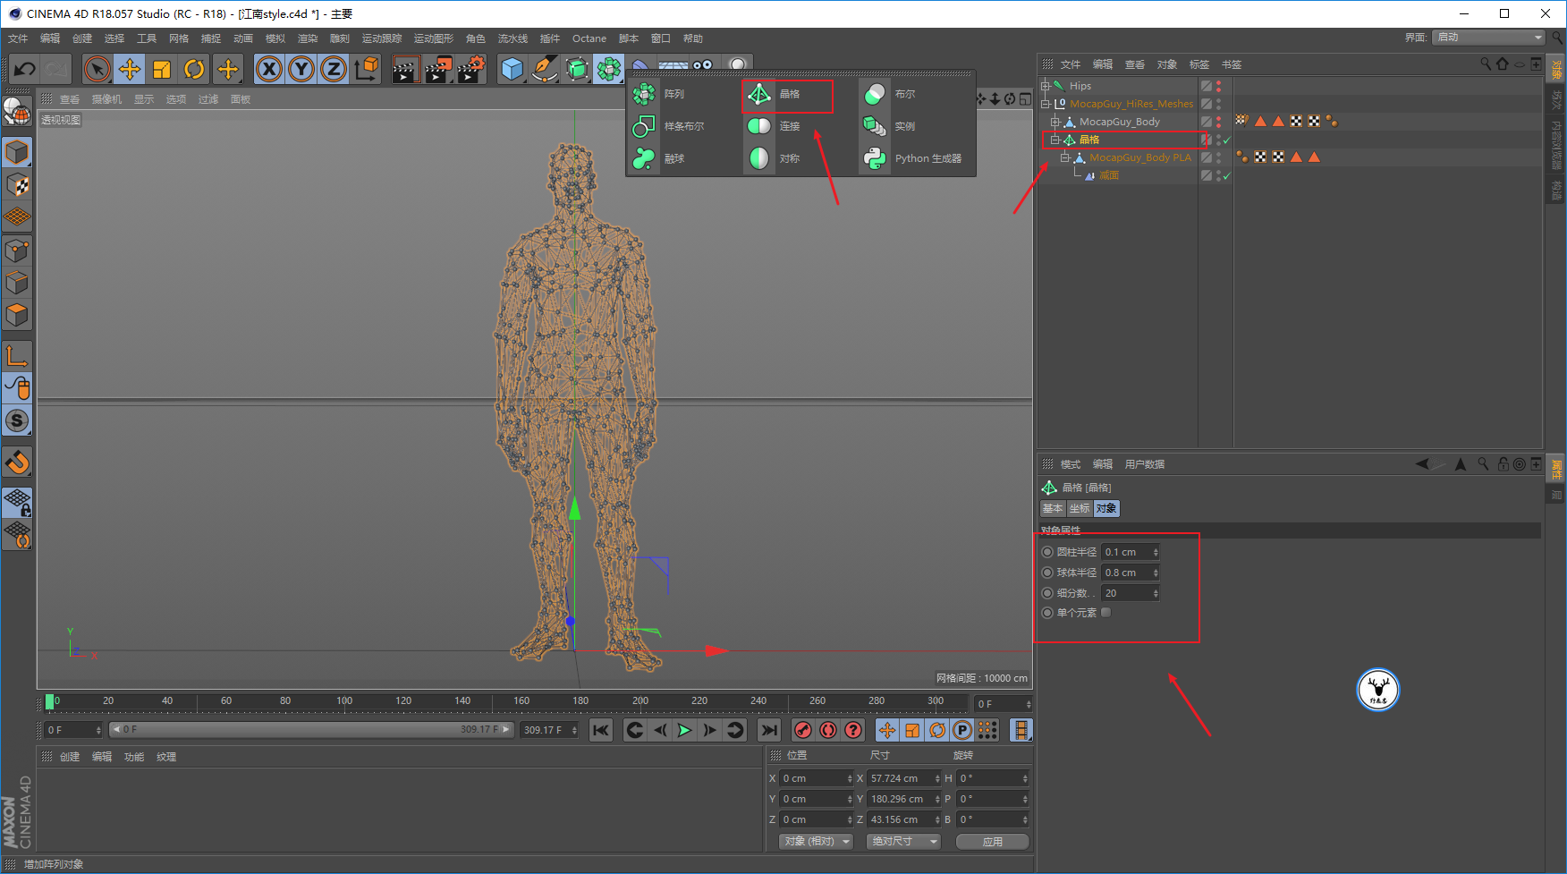The height and width of the screenshot is (874, 1567).
Task: Click the spline pen tool icon
Action: (x=545, y=69)
